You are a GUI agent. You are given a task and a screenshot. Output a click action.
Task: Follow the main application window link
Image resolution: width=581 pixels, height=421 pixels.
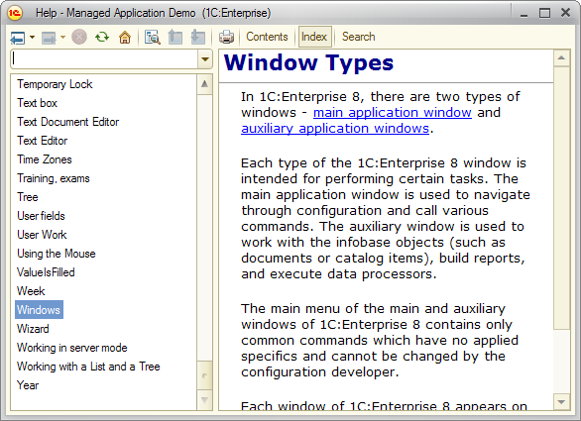point(393,113)
